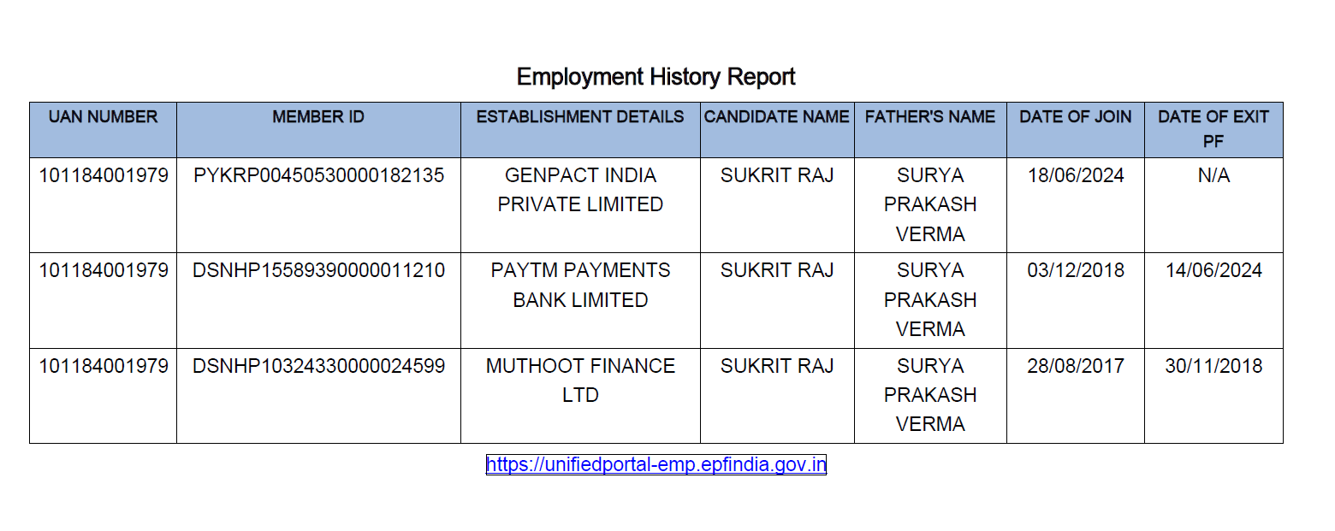Click SUKRIT RAJ in the Muthoot row
1335x531 pixels.
point(777,366)
